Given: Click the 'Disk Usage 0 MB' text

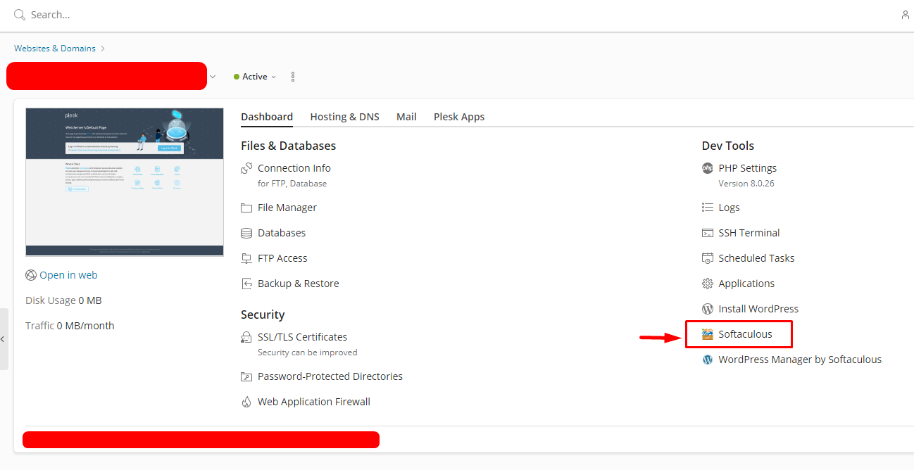Looking at the screenshot, I should pos(63,300).
